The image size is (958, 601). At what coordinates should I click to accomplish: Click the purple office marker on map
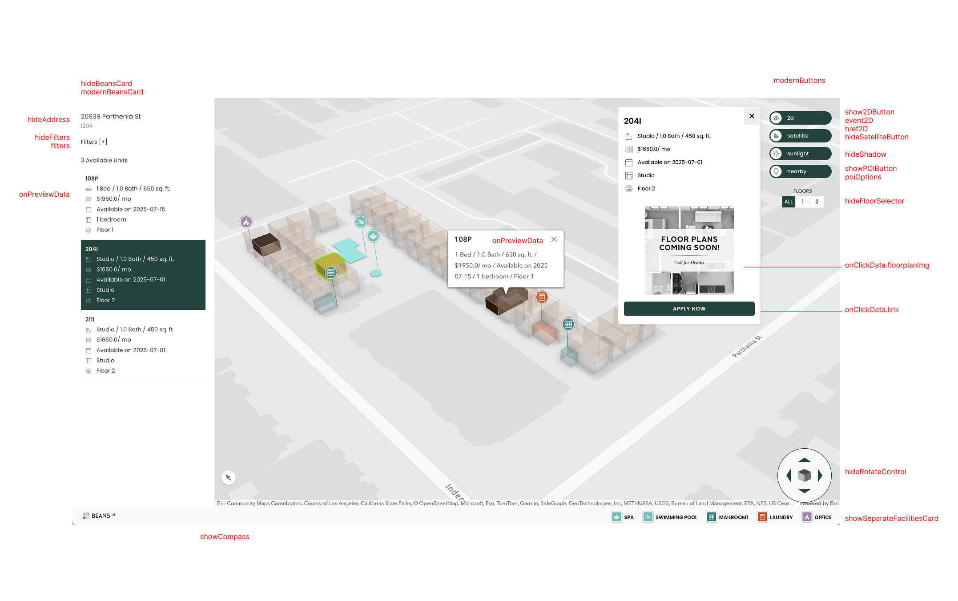246,222
